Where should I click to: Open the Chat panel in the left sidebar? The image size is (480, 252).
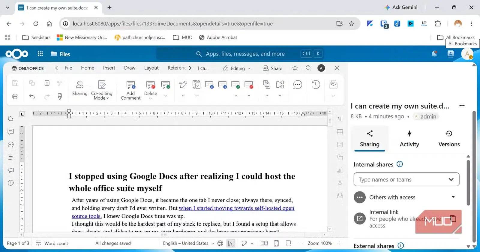click(11, 145)
